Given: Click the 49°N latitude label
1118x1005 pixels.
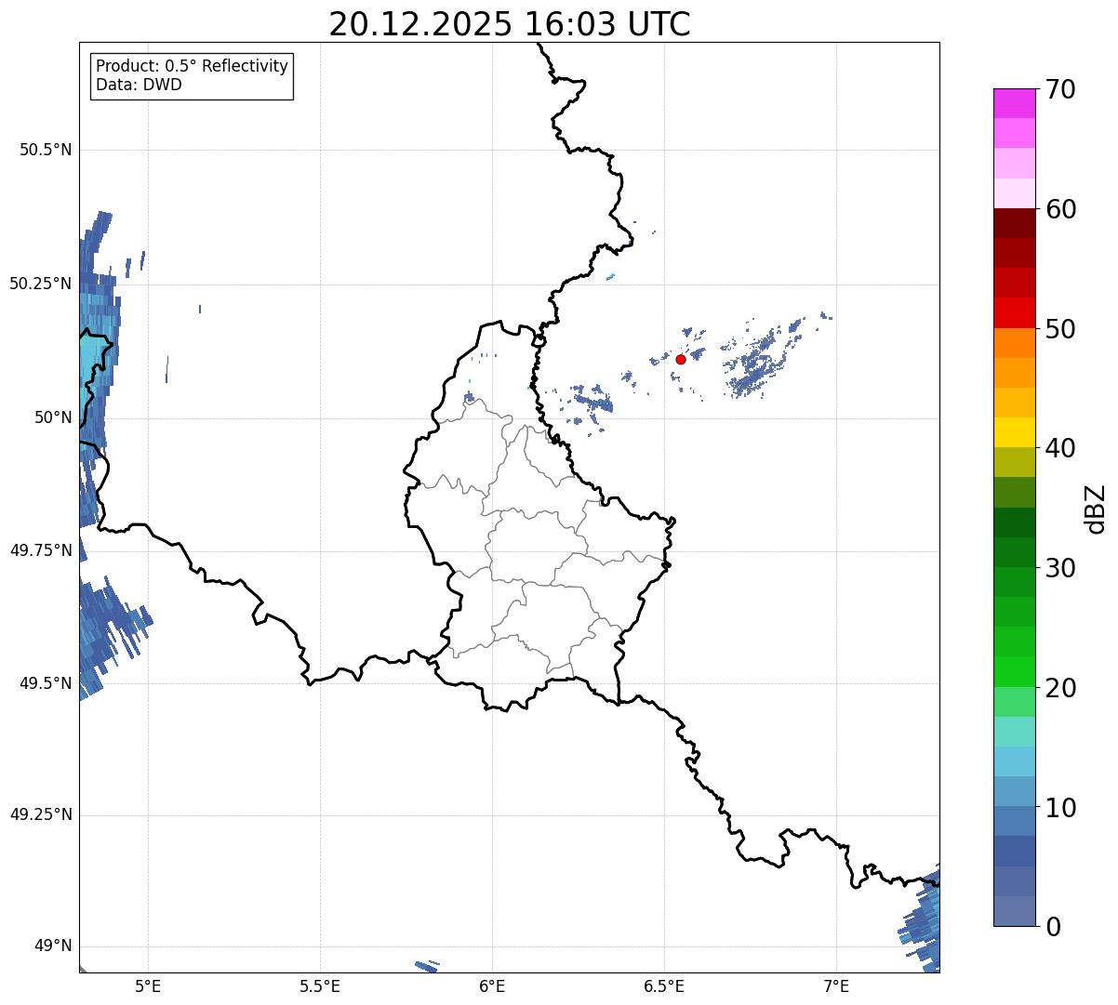Looking at the screenshot, I should click(53, 946).
